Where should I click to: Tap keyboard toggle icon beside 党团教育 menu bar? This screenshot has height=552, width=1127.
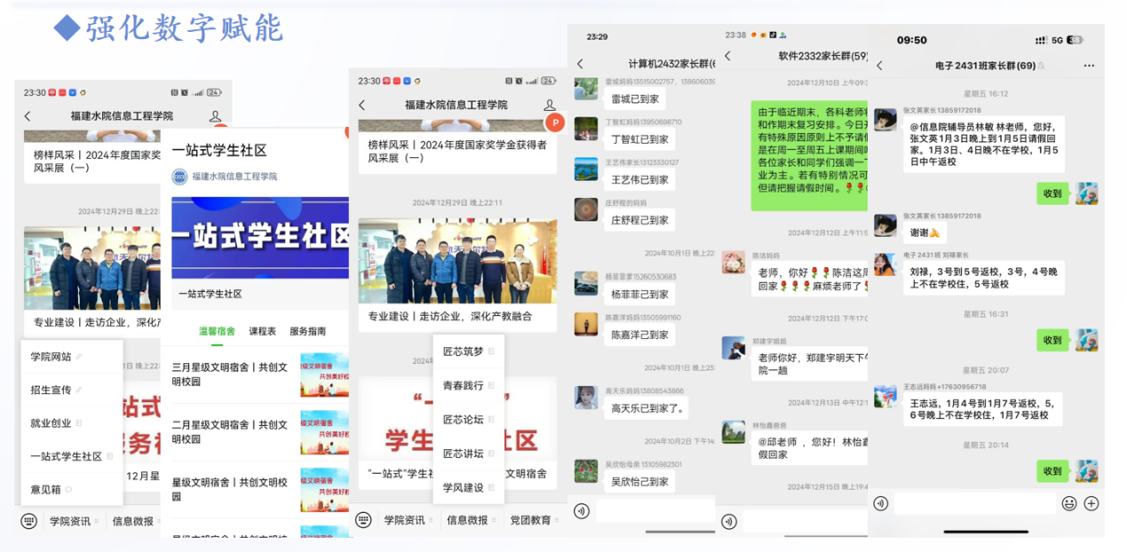[x=363, y=520]
